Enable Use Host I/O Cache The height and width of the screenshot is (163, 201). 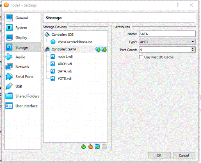tap(141, 57)
